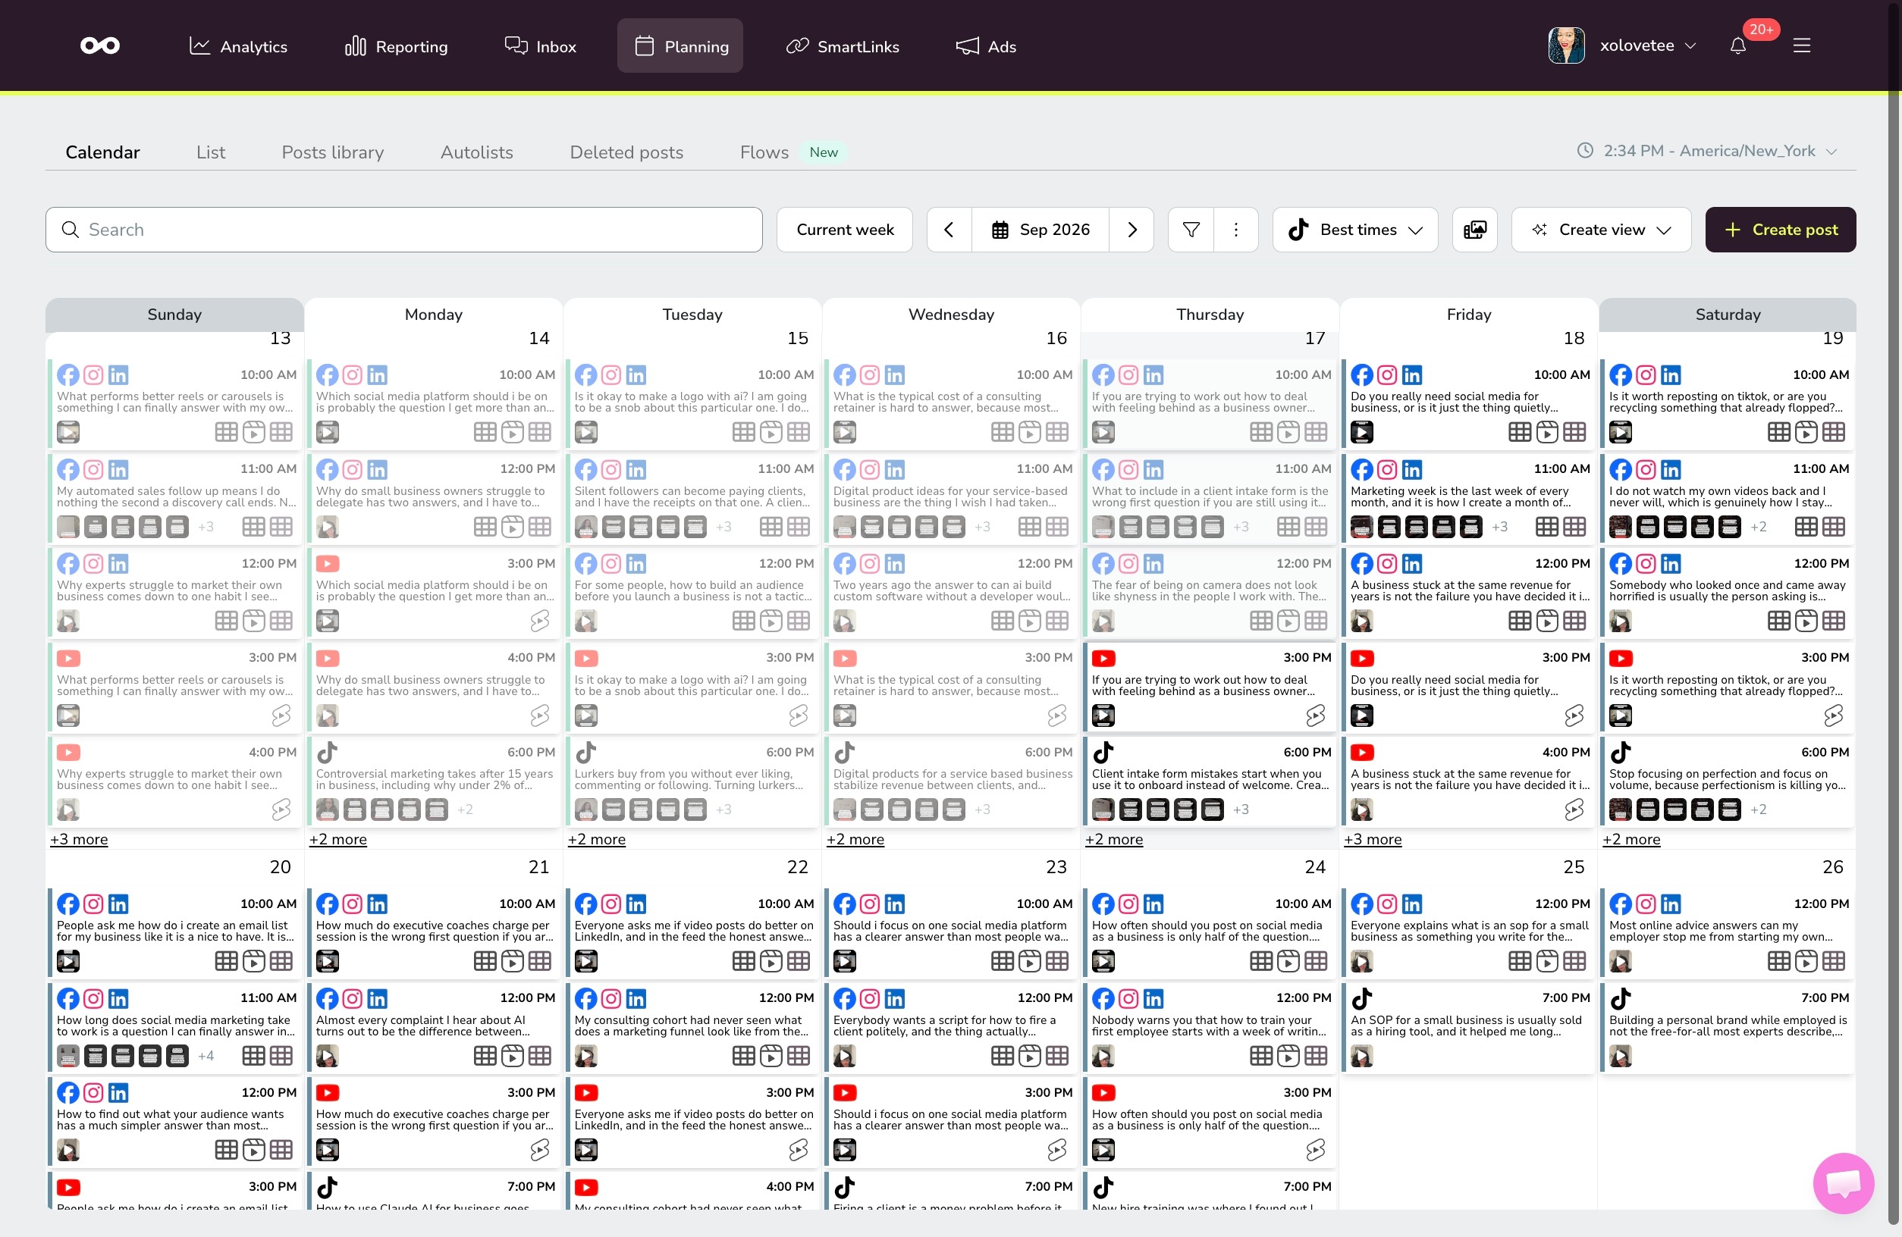Open 'An SOP for a small business' post
The image size is (1902, 1237).
(x=1467, y=1028)
